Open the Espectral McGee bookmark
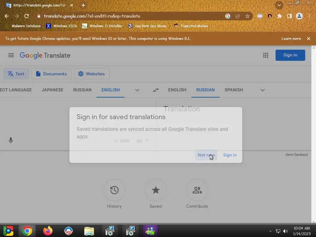Image resolution: width=316 pixels, height=237 pixels. (191, 26)
